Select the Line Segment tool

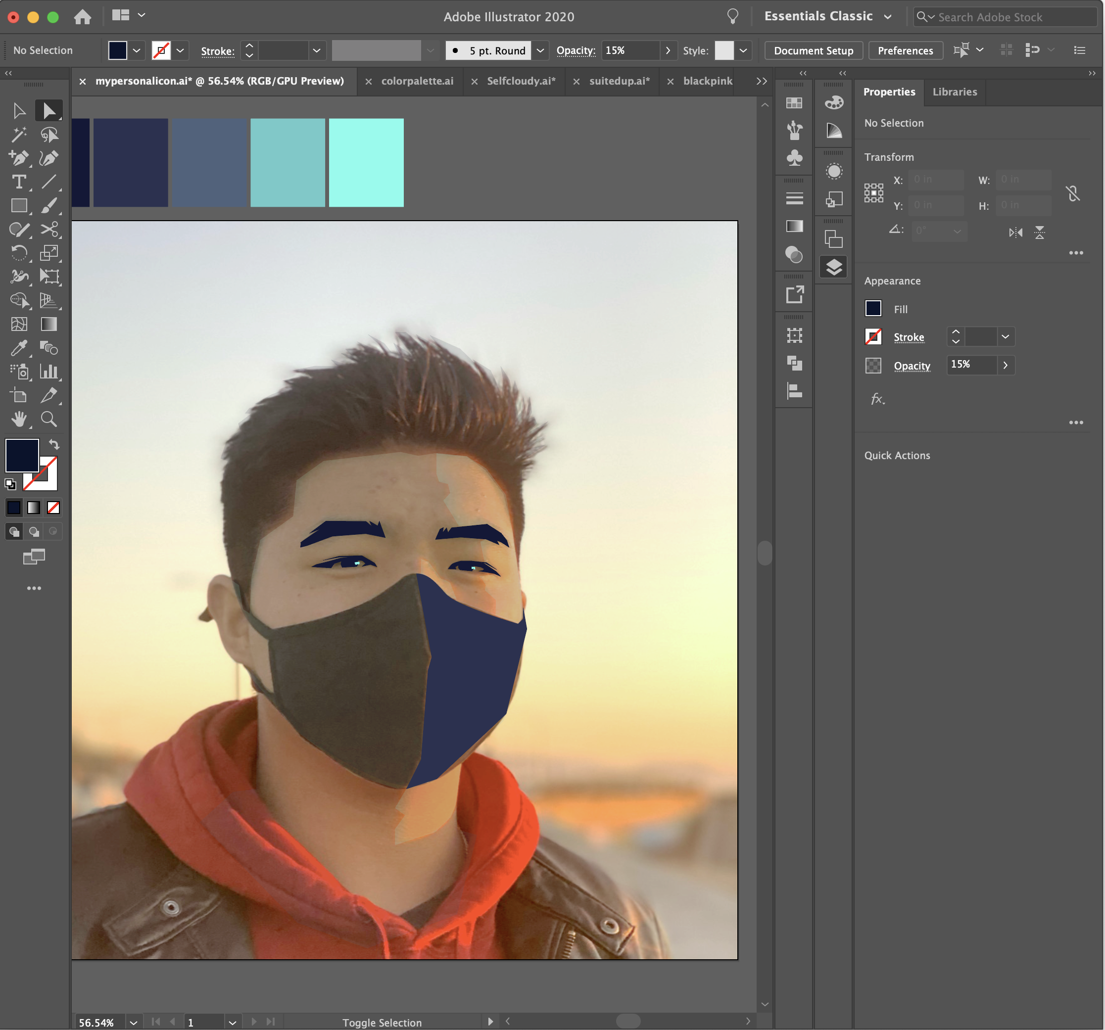click(49, 182)
